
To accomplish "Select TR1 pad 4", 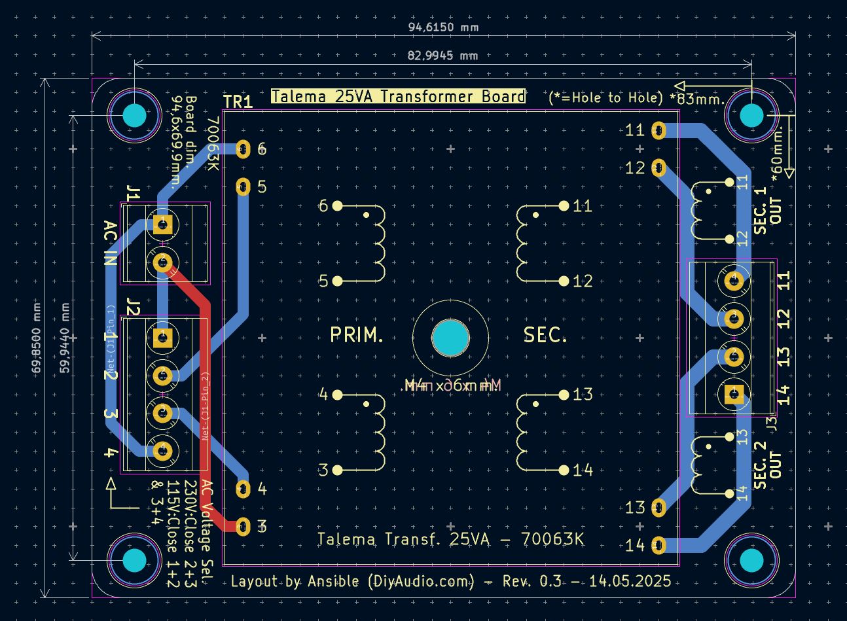I will 243,489.
